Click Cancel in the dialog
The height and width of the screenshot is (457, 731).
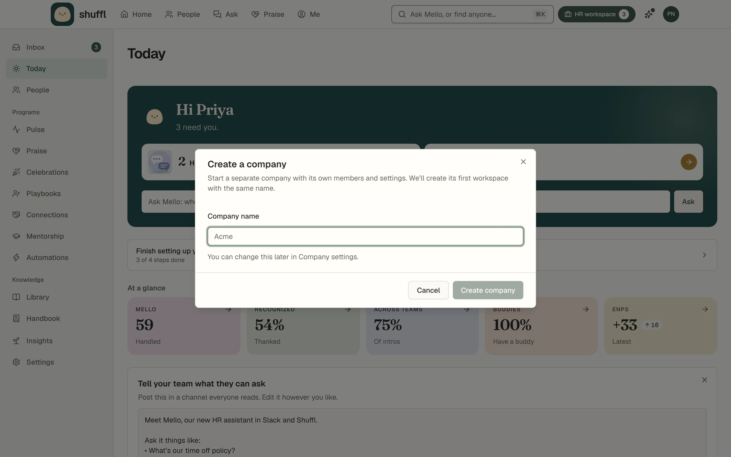point(428,290)
